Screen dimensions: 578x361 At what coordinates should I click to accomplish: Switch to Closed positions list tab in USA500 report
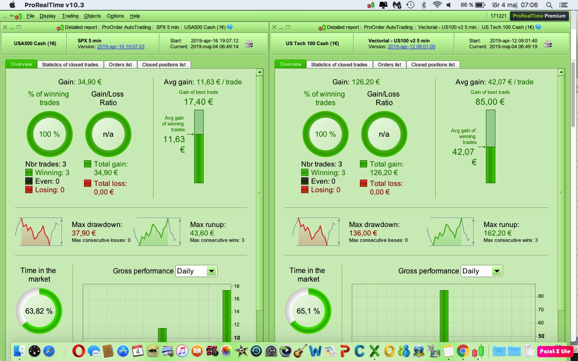pyautogui.click(x=164, y=65)
